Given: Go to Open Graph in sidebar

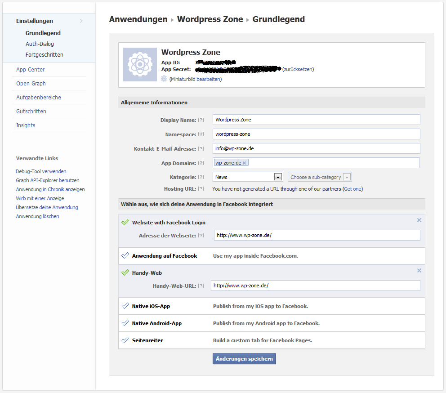Looking at the screenshot, I should (31, 83).
